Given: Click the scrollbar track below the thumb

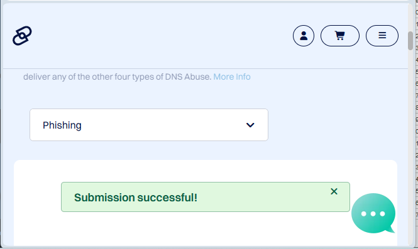Looking at the screenshot, I should click(410, 146).
